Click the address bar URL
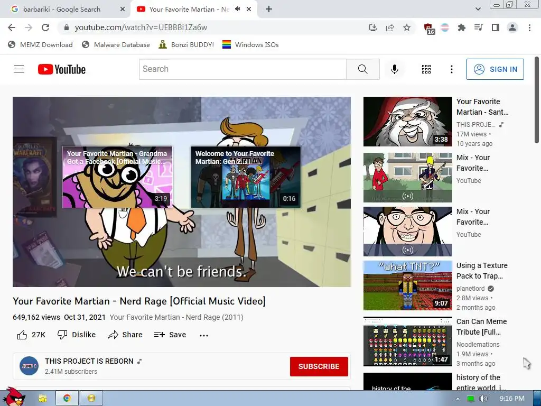 click(x=141, y=27)
